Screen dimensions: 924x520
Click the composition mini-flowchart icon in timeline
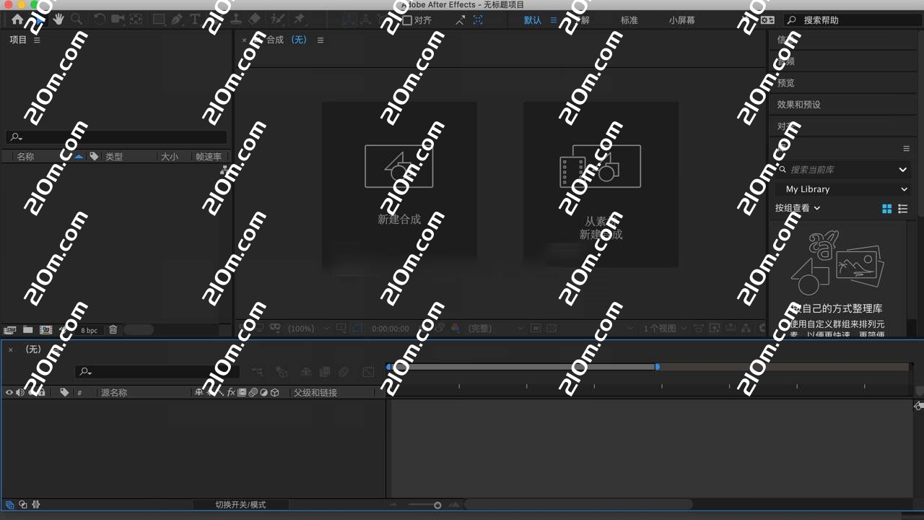(x=257, y=372)
